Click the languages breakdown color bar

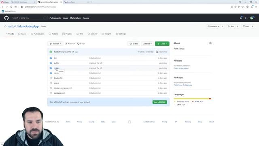pyautogui.click(x=192, y=99)
